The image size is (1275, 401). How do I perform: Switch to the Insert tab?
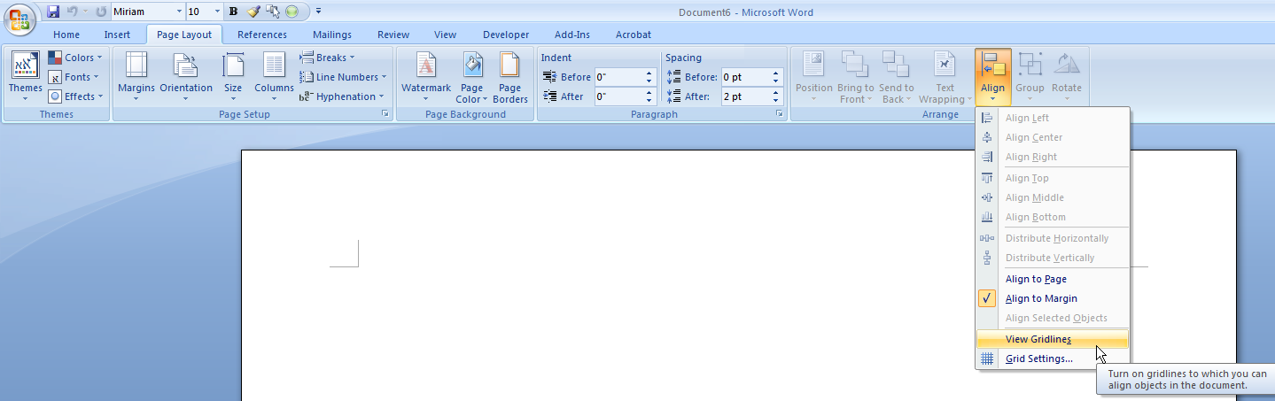coord(117,35)
